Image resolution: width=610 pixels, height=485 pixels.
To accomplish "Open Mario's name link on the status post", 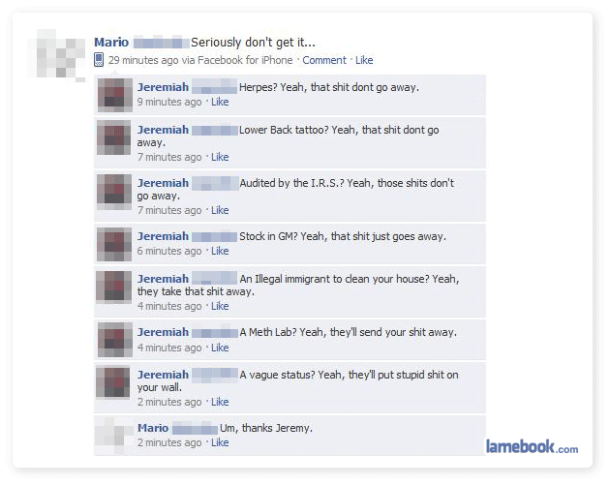I will (x=111, y=42).
